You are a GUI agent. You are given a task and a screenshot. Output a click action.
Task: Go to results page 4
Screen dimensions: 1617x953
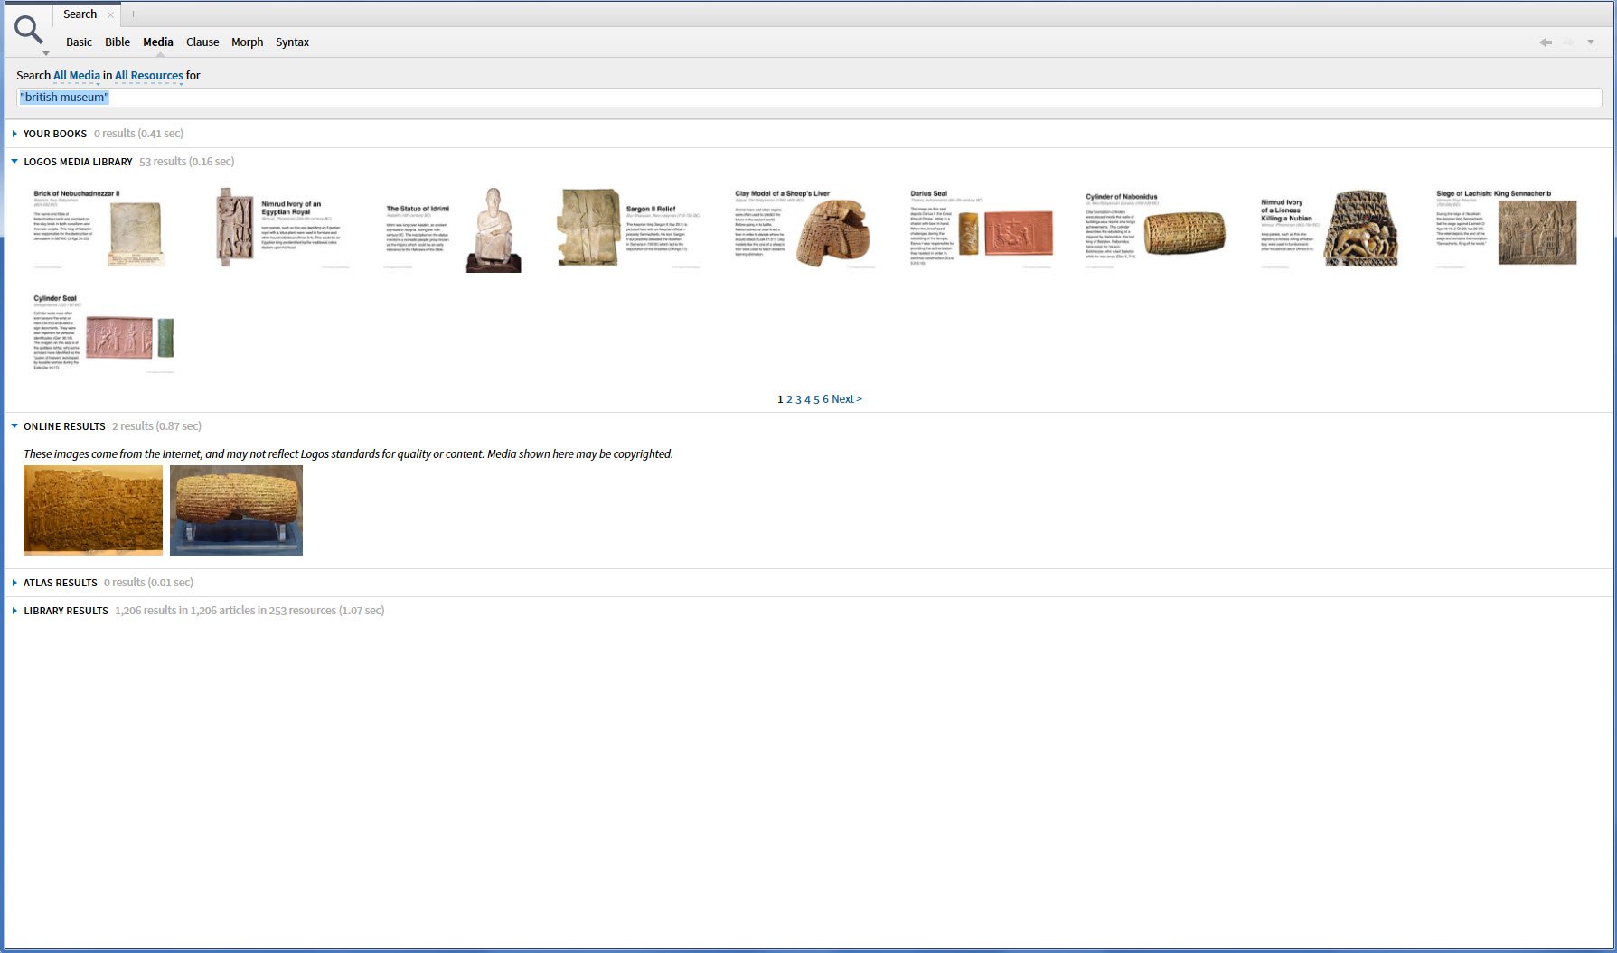point(807,399)
